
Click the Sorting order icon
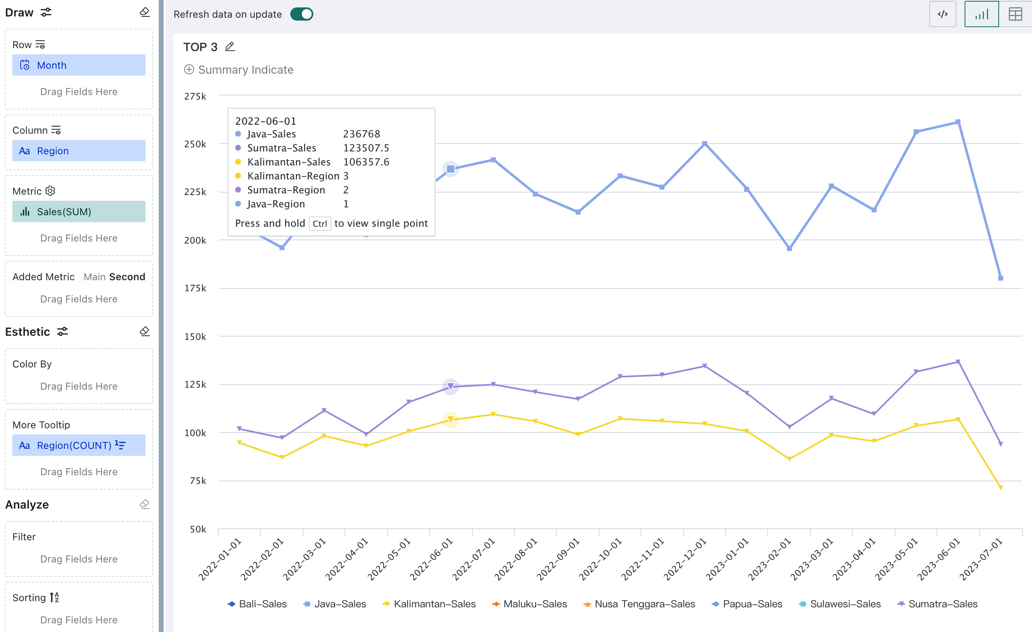[x=54, y=597]
